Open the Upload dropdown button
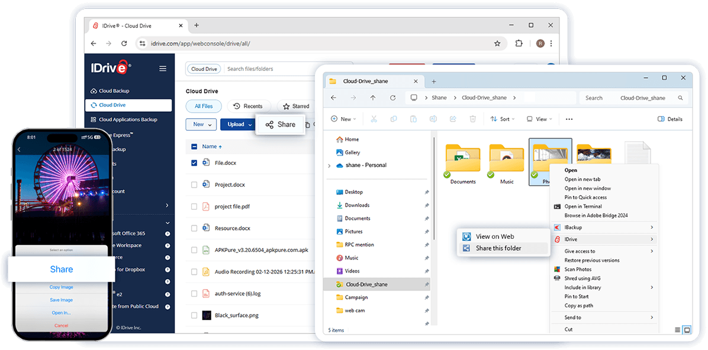 coord(237,125)
